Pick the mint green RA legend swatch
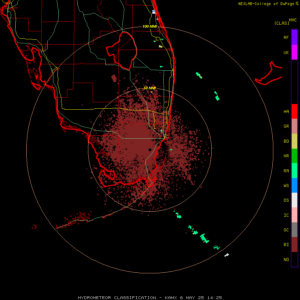 point(294,171)
